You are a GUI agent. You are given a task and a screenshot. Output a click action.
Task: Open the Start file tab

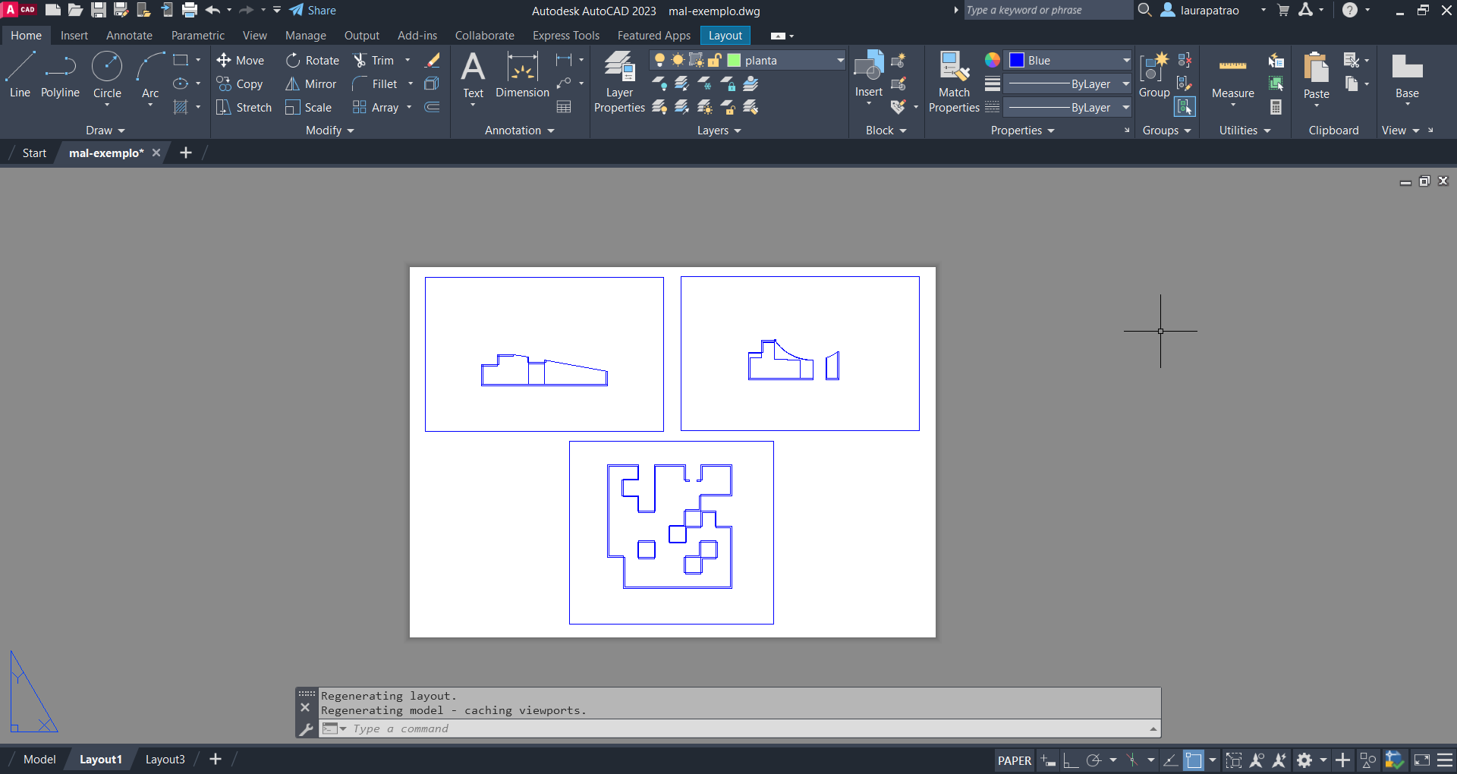coord(34,153)
